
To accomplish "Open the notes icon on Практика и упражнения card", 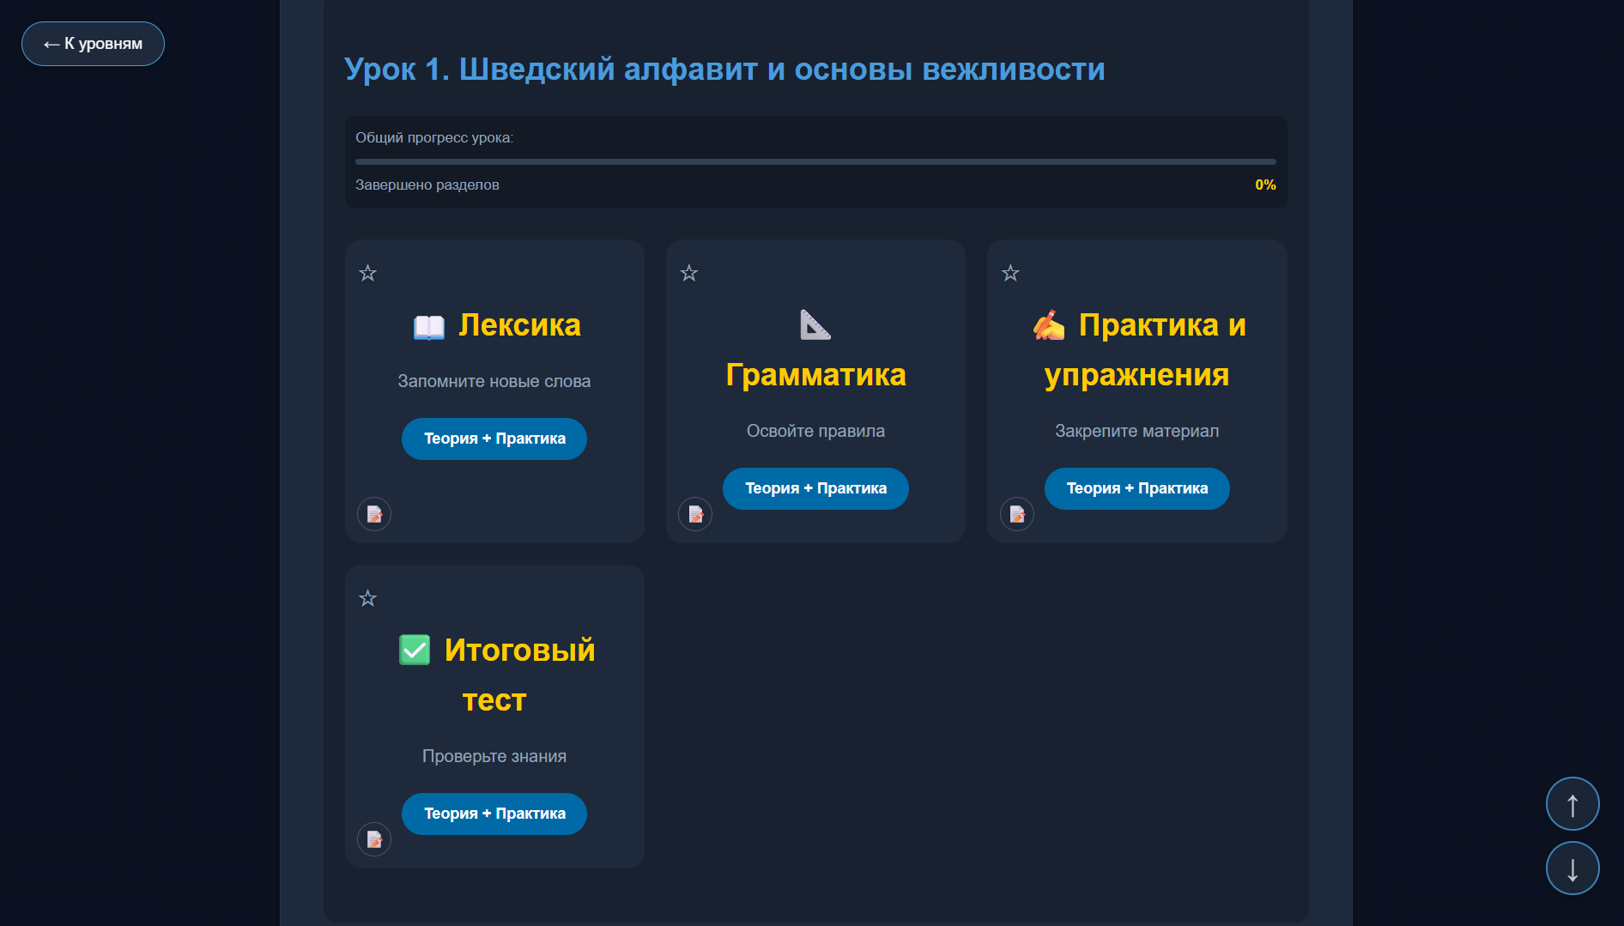I will coord(1017,514).
